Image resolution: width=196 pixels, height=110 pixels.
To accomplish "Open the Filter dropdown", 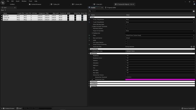I will coord(160,35).
